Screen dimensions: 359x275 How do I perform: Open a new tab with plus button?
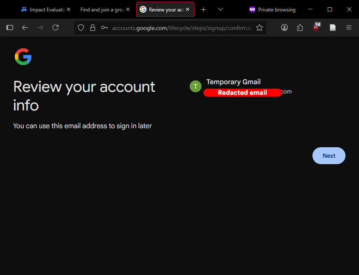[x=204, y=9]
